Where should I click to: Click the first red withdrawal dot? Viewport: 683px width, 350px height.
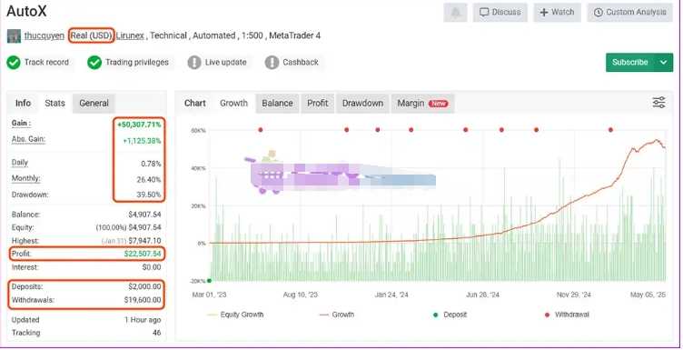click(x=261, y=130)
